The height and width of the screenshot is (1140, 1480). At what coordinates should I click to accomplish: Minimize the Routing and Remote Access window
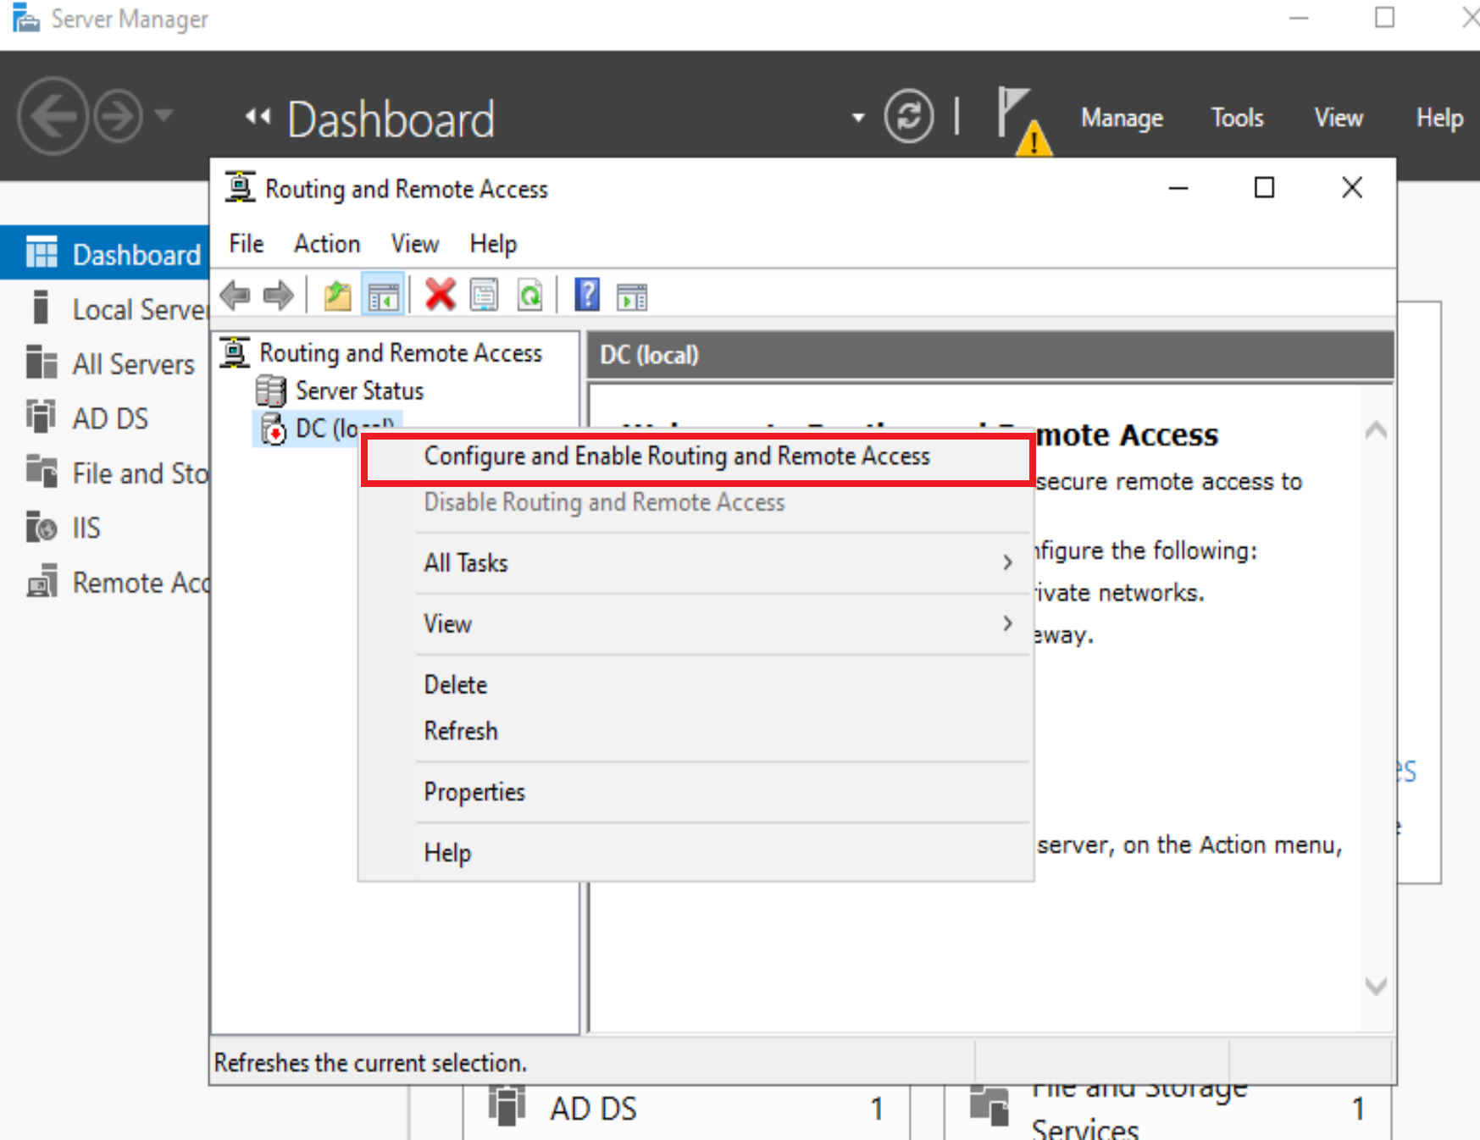(x=1178, y=187)
